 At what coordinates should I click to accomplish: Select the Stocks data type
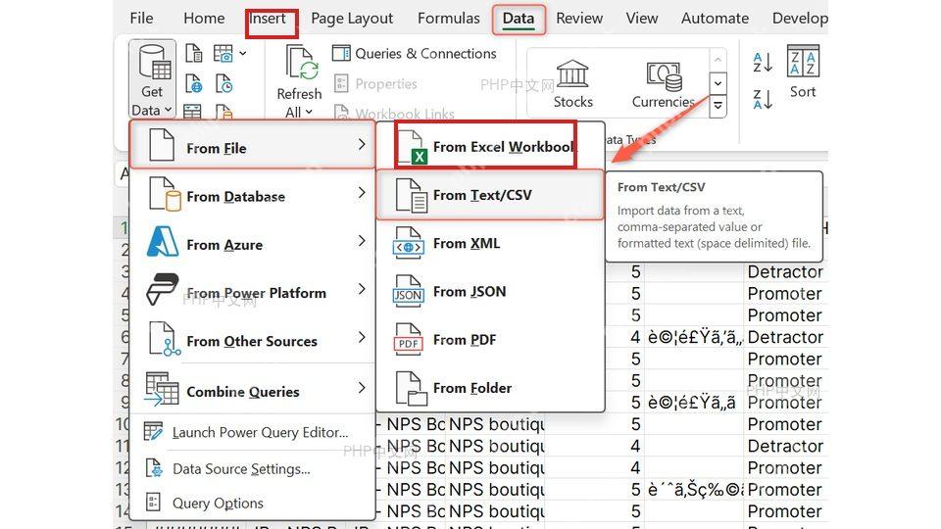572,83
